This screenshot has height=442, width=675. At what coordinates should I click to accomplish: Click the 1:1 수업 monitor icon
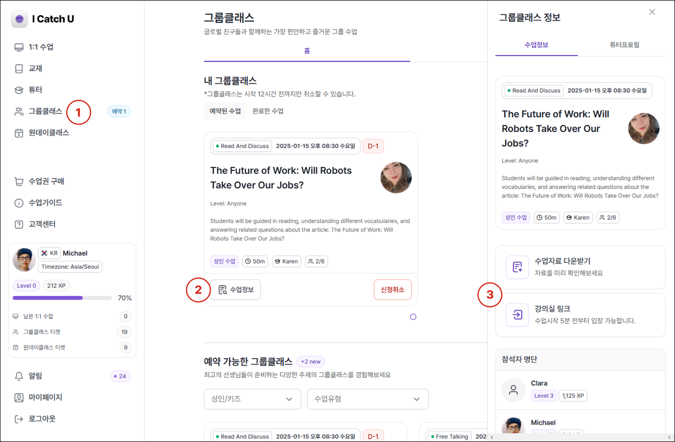coord(19,47)
